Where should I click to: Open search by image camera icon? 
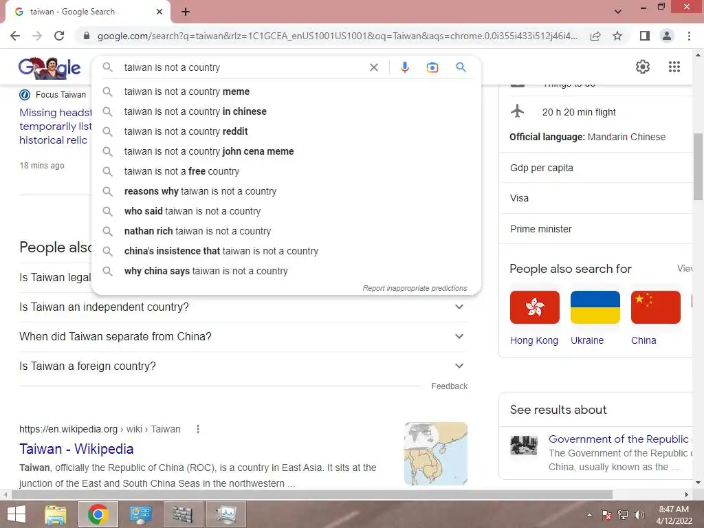(x=432, y=67)
